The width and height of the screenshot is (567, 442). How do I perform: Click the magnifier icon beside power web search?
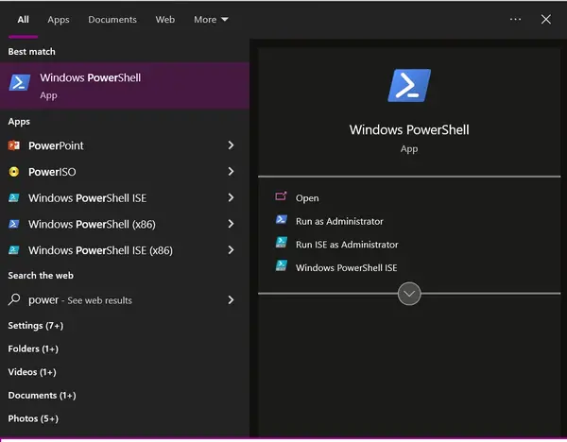14,299
